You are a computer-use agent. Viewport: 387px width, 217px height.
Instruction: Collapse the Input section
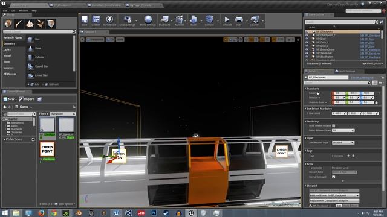point(305,138)
